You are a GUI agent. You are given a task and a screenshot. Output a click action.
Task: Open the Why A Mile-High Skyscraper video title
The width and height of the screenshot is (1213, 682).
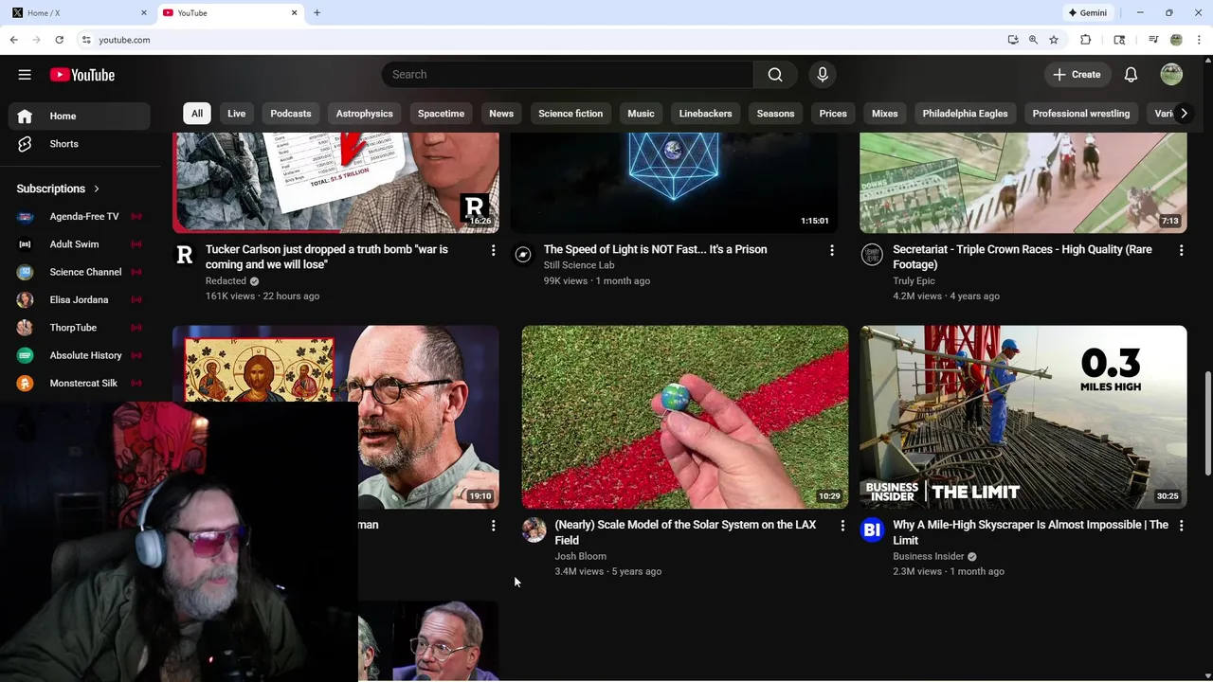click(1031, 532)
